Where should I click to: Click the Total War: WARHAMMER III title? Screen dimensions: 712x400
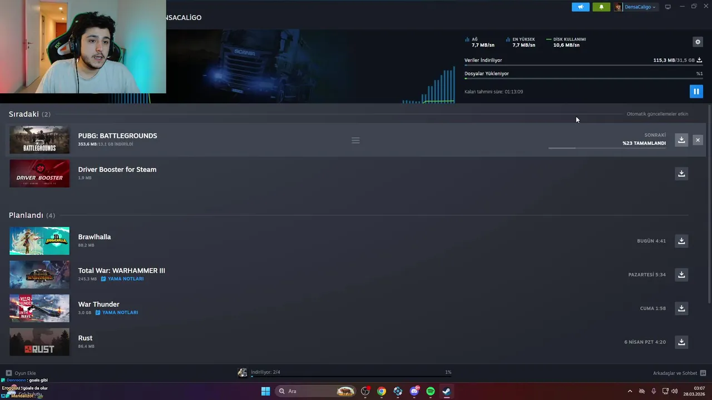121,271
